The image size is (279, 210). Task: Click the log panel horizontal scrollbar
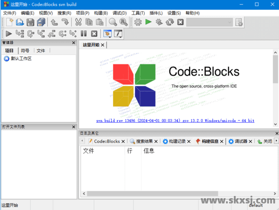pyautogui.click(x=175, y=193)
